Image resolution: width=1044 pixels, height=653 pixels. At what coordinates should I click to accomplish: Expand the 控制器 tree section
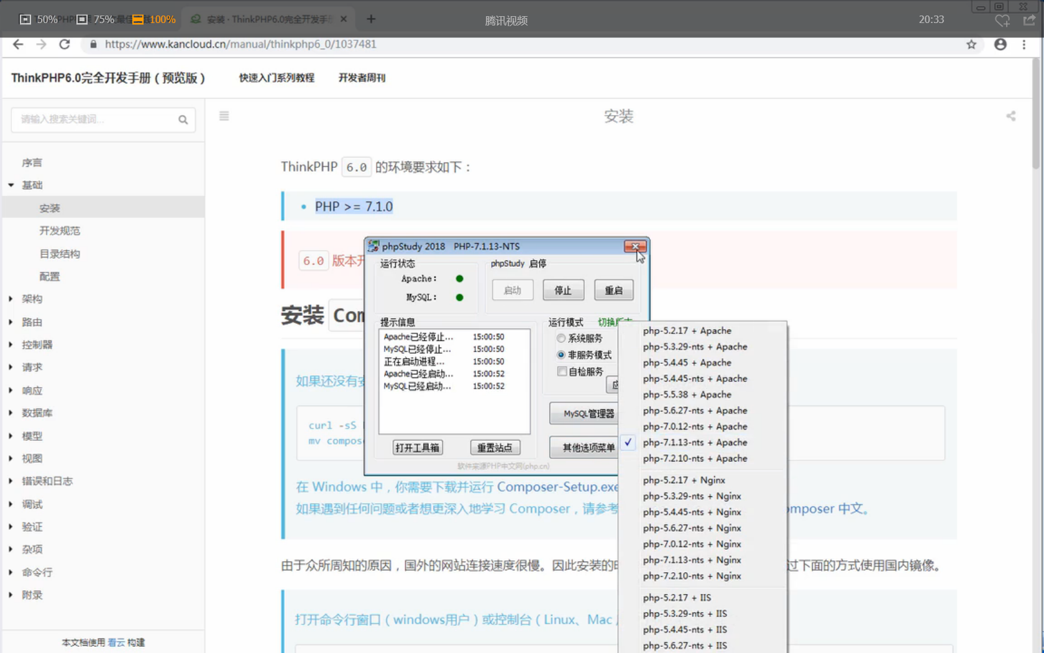tap(11, 345)
